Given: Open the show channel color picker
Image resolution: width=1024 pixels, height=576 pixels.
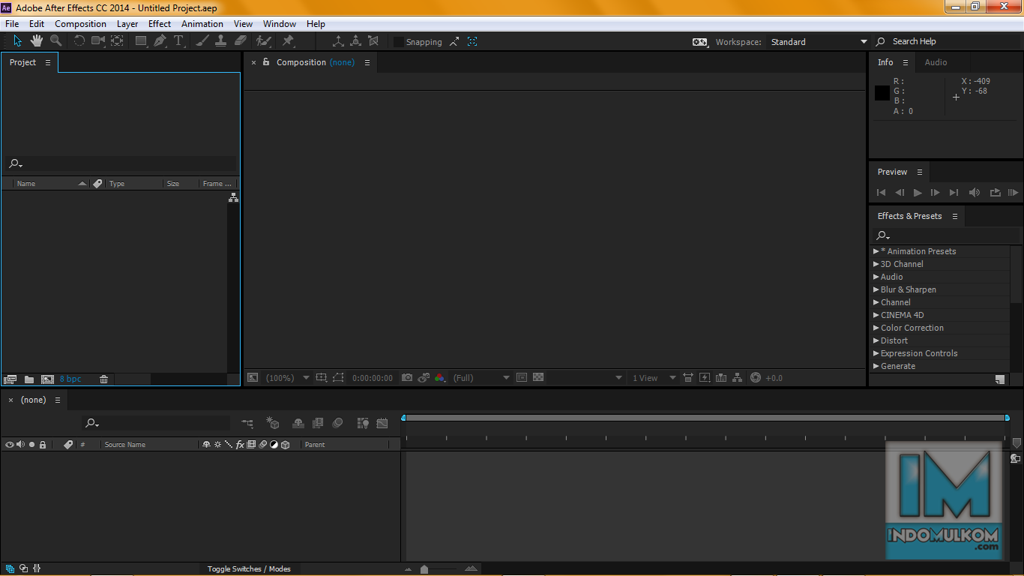Looking at the screenshot, I should point(440,377).
